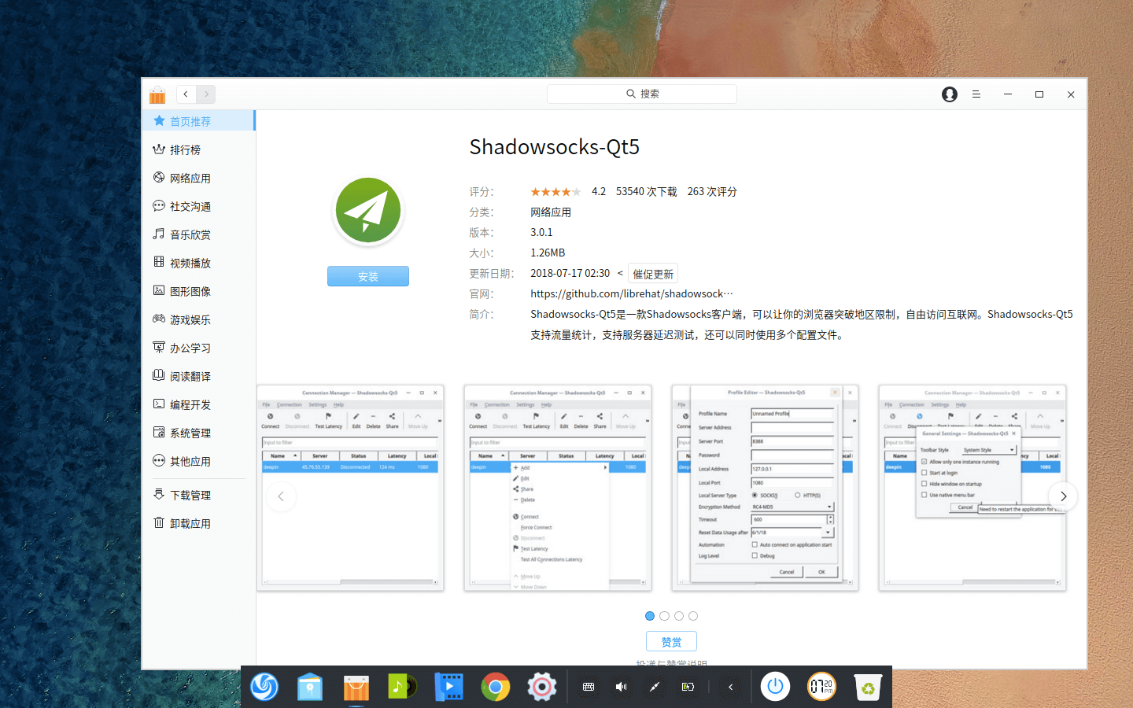Open the volume tray icon
The image size is (1133, 708).
pos(621,687)
